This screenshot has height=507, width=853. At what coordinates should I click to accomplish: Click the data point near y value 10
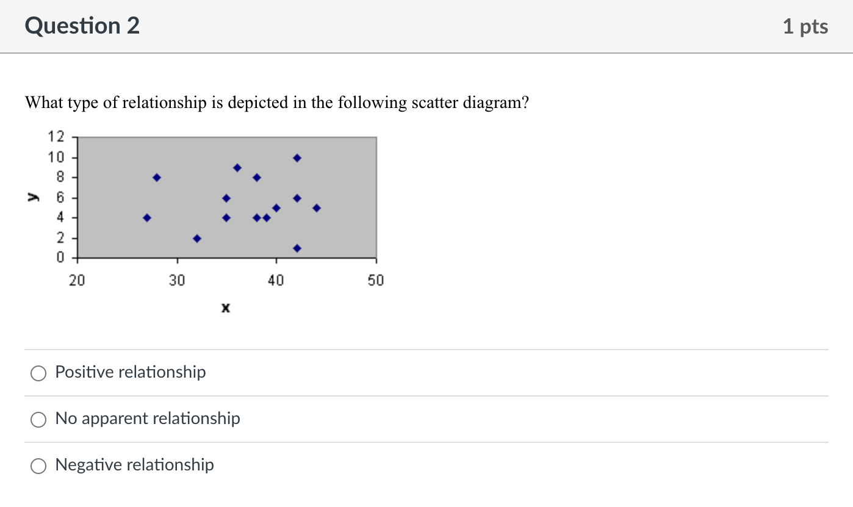(x=297, y=157)
